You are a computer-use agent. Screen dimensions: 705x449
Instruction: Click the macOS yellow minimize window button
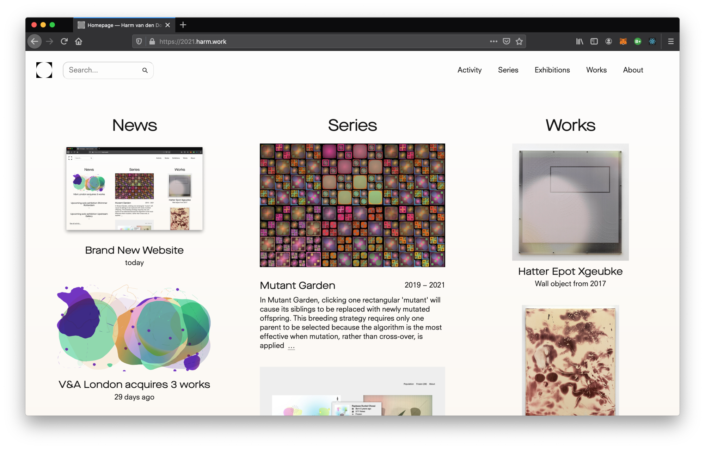pyautogui.click(x=43, y=25)
